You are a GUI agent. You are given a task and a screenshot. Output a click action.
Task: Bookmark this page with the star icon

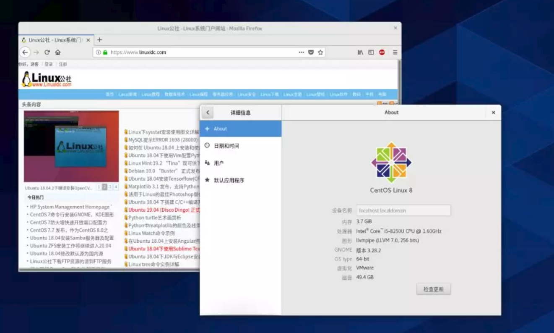tap(320, 52)
